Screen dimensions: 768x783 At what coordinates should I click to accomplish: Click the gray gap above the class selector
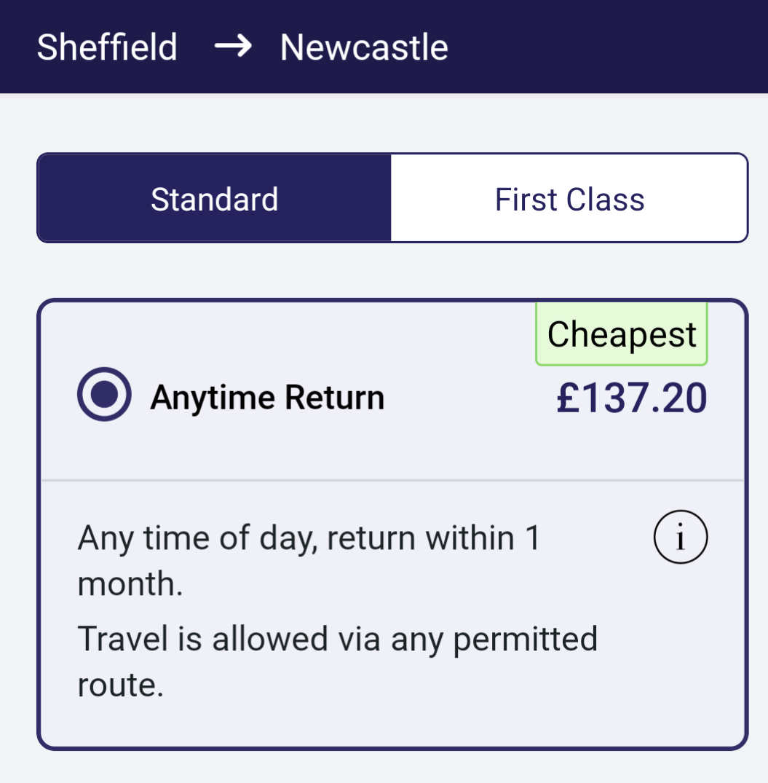[x=393, y=122]
